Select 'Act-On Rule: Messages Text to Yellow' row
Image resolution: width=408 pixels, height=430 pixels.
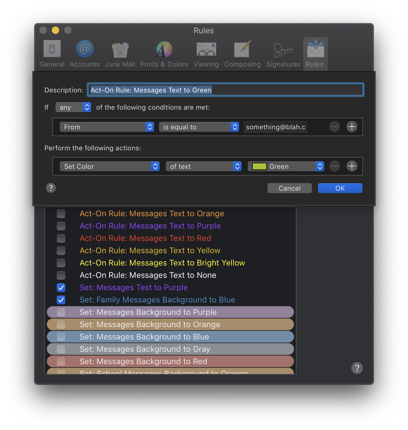pyautogui.click(x=170, y=250)
